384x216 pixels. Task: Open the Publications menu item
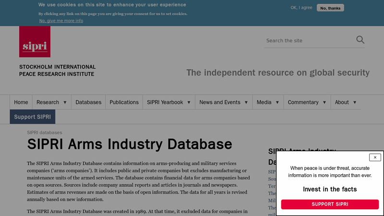[124, 102]
